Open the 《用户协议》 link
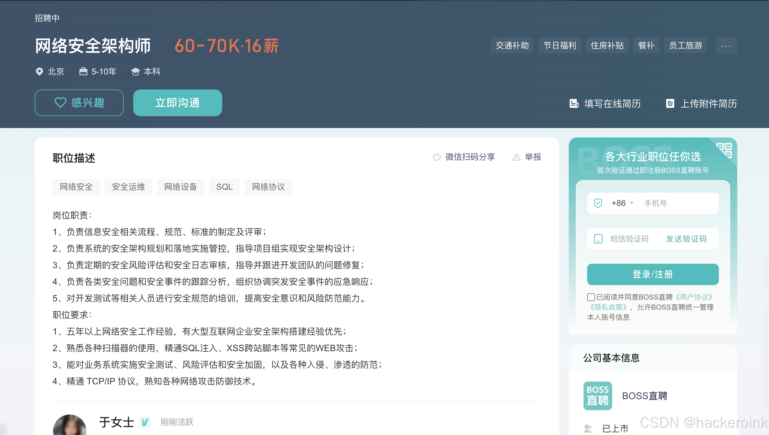Screen dimensions: 769x435 click(694, 297)
